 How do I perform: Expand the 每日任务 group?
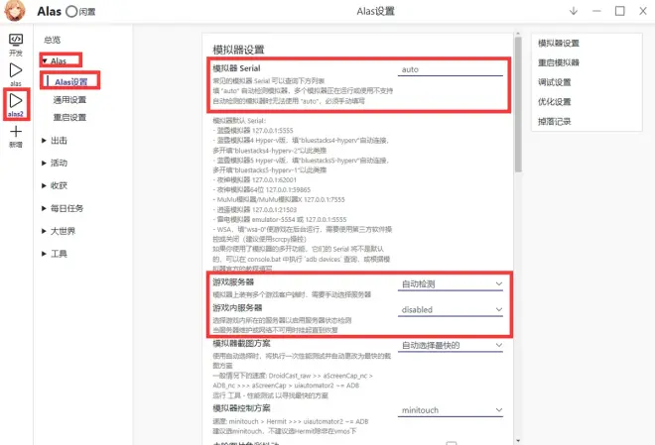tap(63, 208)
